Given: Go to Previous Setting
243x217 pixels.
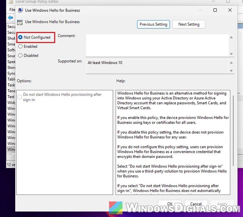Looking at the screenshot, I should (153, 24).
